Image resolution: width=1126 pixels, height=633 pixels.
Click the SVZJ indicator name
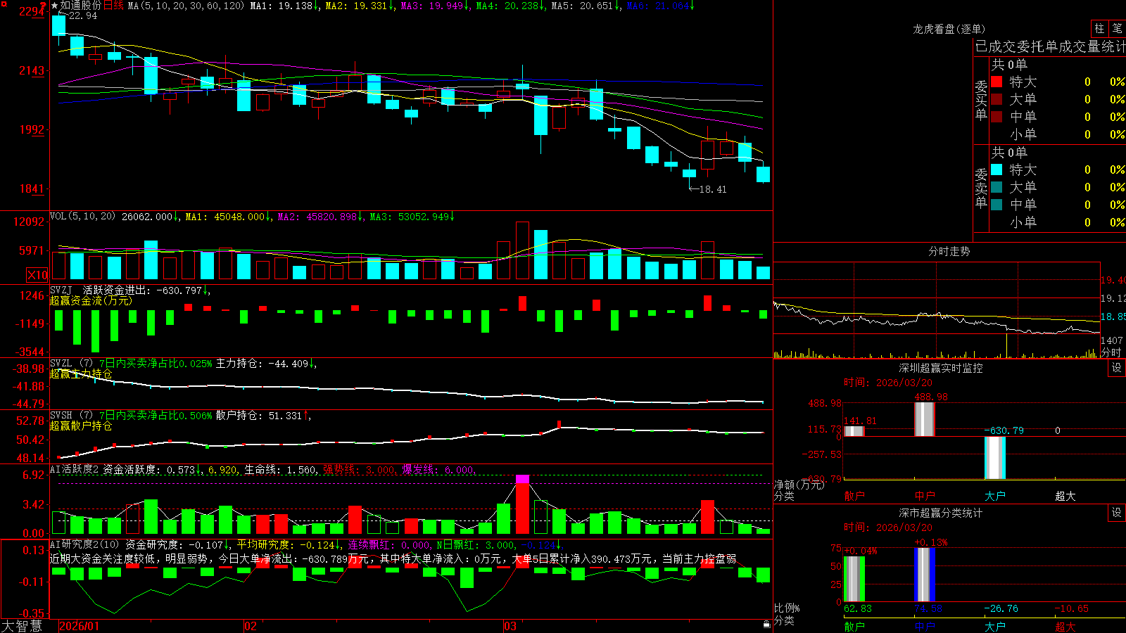click(61, 290)
